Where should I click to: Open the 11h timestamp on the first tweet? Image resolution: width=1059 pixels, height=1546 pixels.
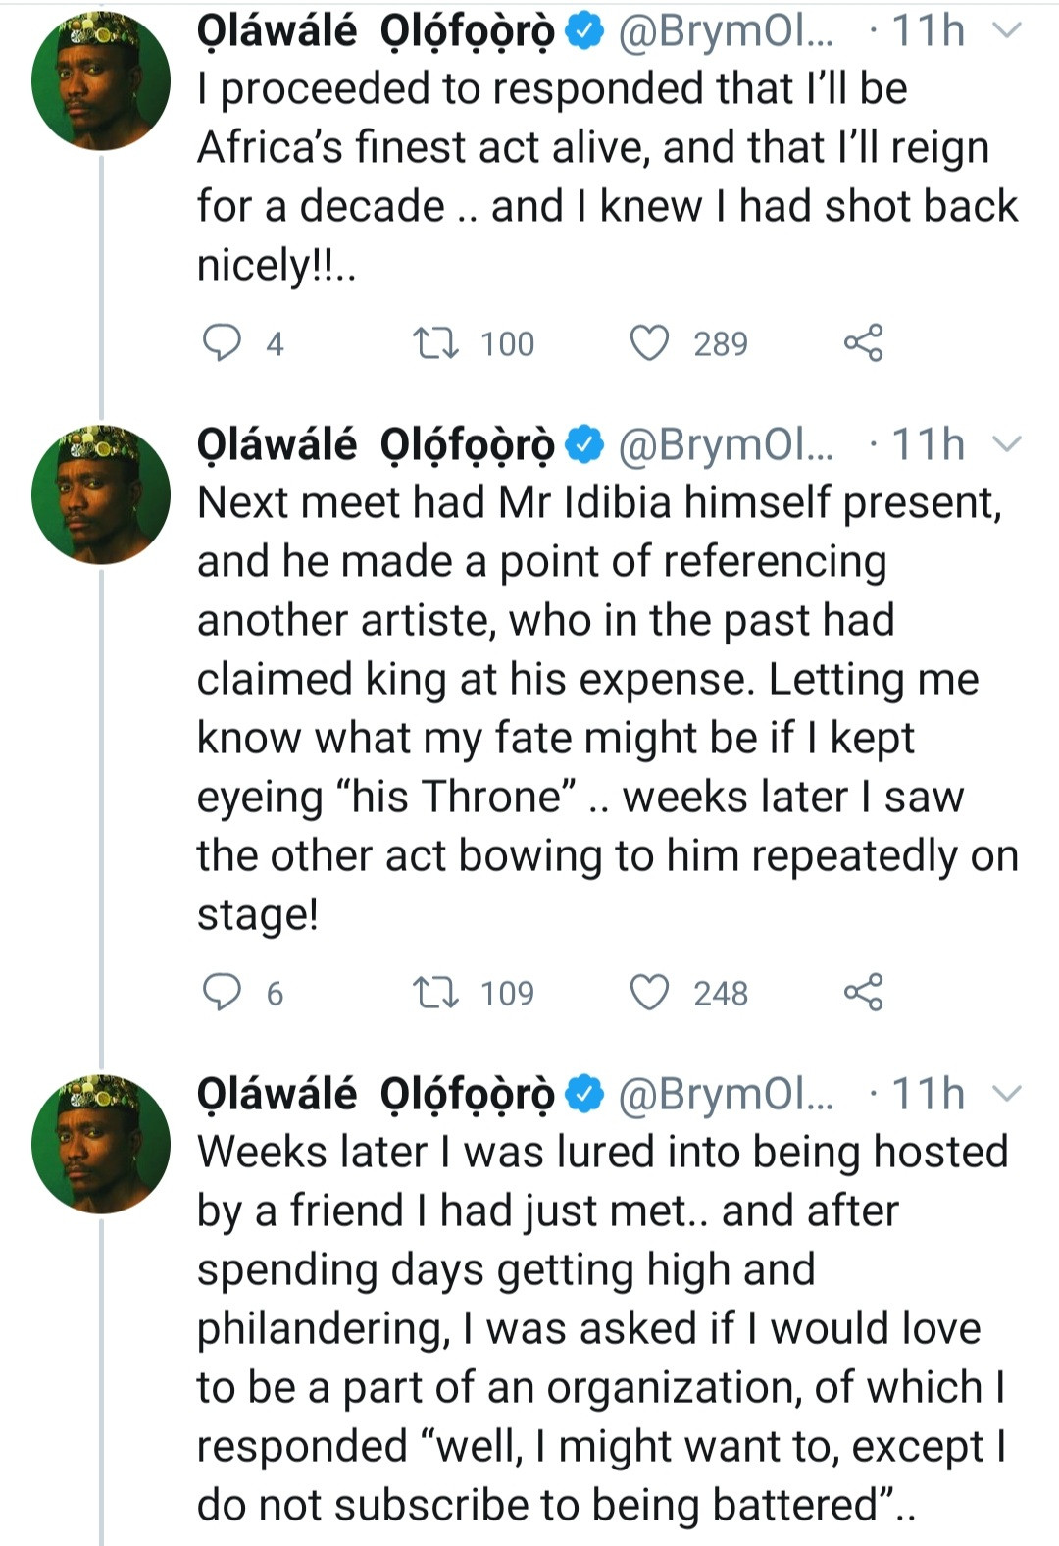(x=928, y=31)
